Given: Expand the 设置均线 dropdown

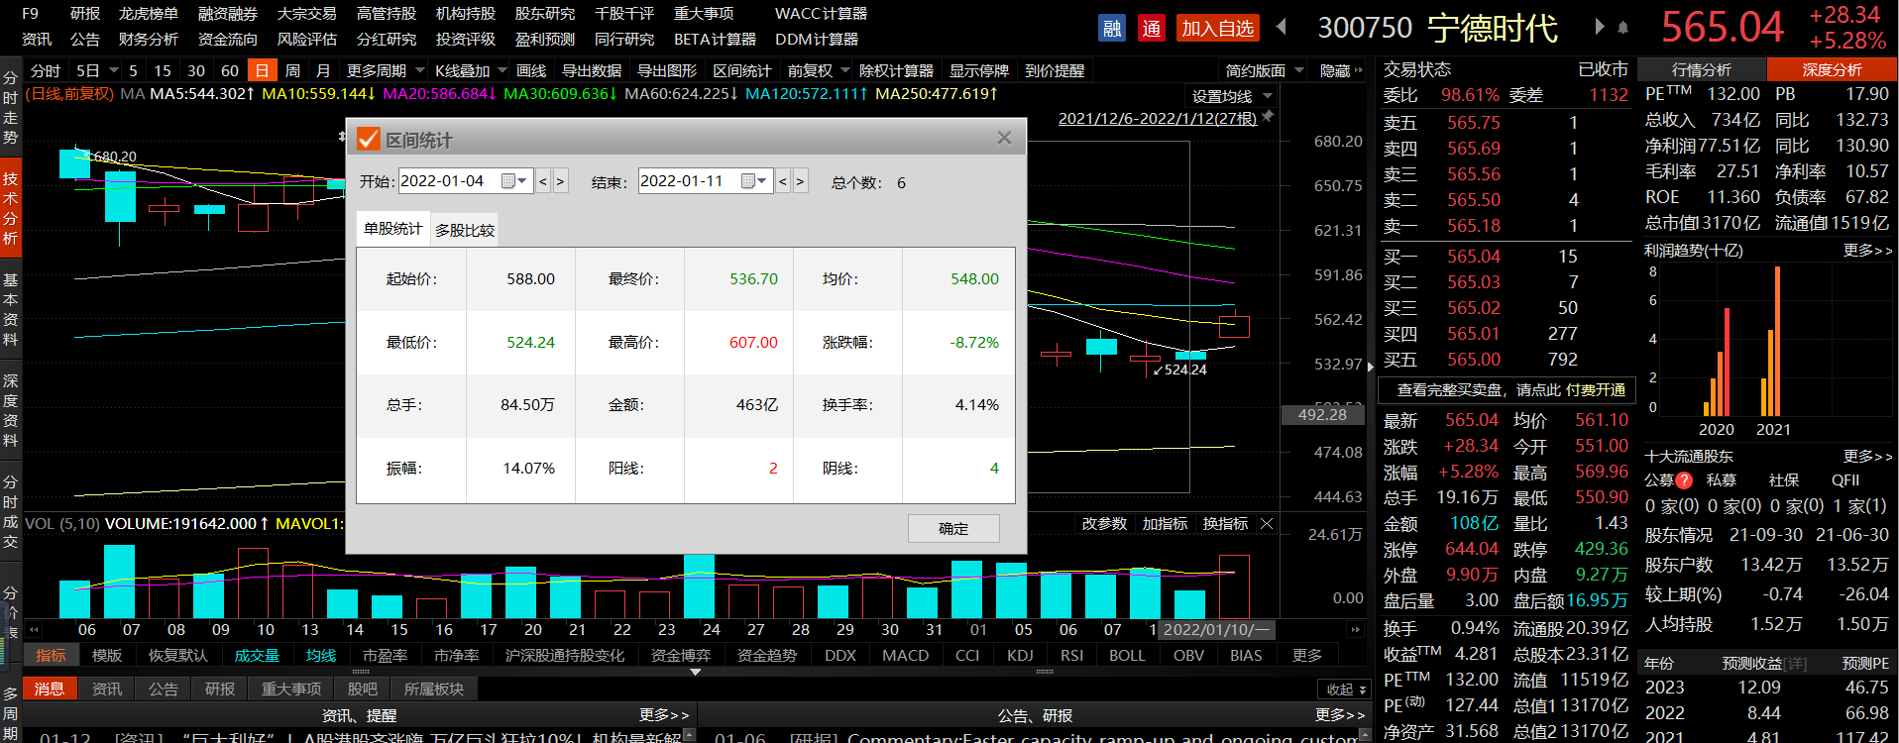Looking at the screenshot, I should [x=1268, y=96].
